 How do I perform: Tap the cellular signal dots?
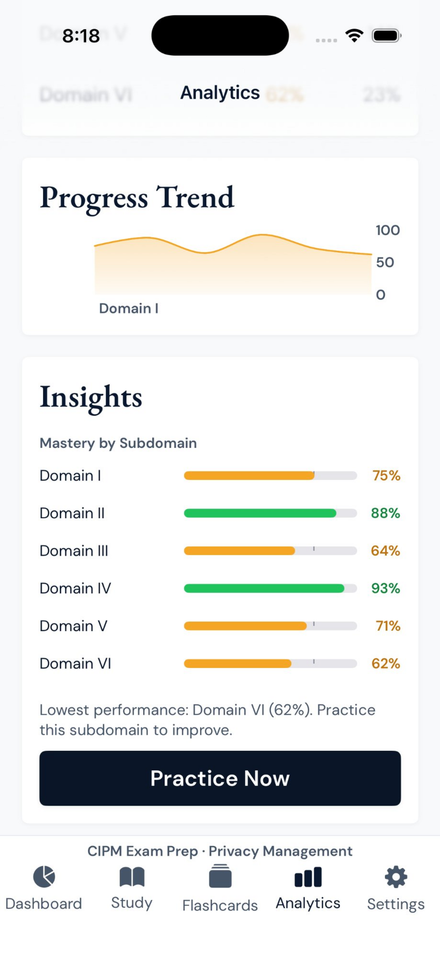[x=326, y=40]
